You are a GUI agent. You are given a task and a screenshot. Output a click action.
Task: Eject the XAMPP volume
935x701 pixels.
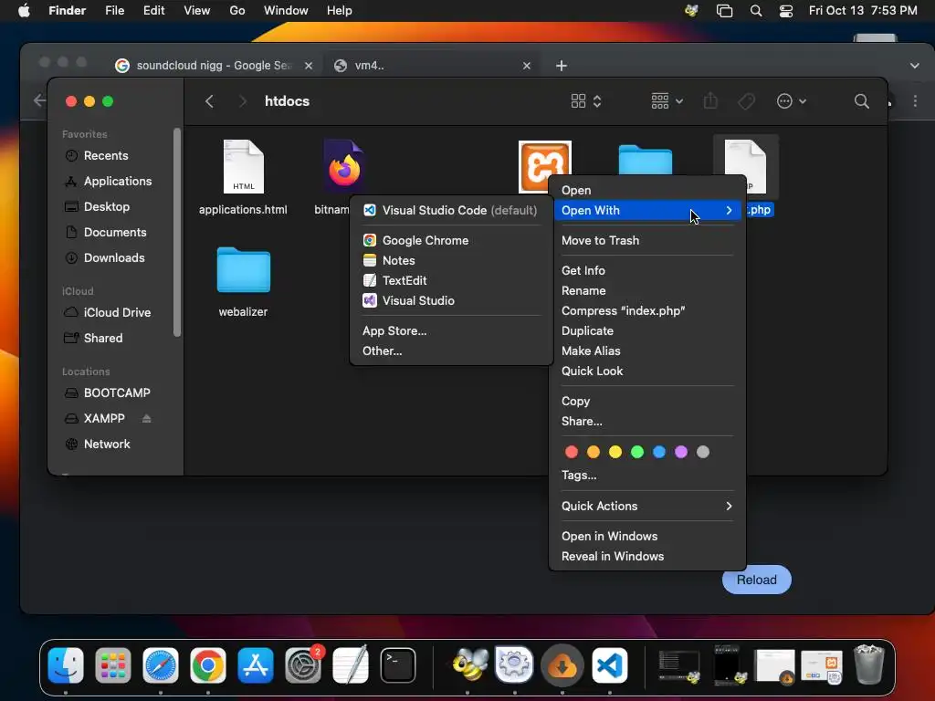click(x=147, y=418)
